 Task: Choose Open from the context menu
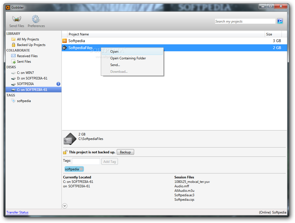click(132, 52)
